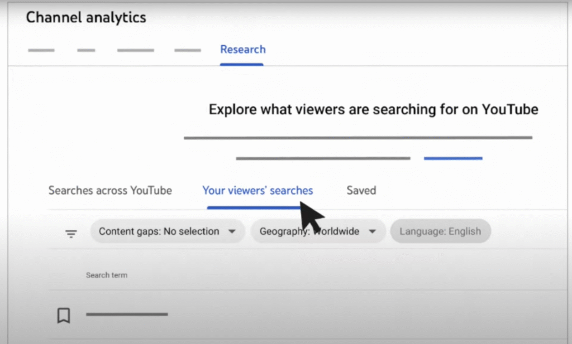Click the Search term column header

(x=106, y=275)
